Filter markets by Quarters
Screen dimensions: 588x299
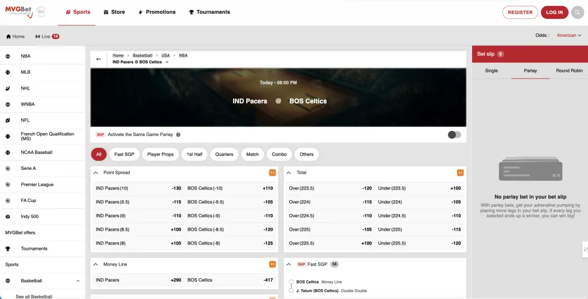(225, 154)
